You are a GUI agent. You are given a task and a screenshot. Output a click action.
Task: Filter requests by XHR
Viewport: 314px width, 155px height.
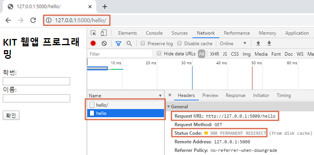pyautogui.click(x=215, y=54)
